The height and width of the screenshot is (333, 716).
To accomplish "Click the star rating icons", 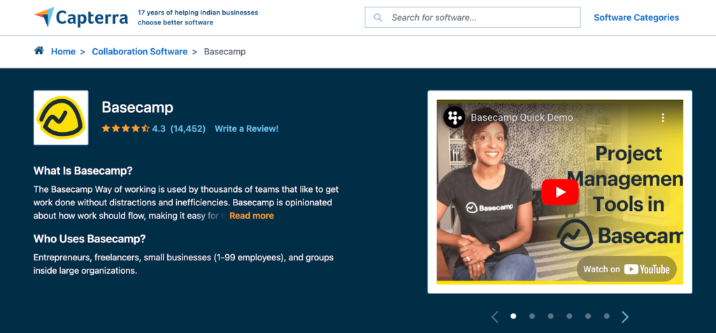I will 126,128.
